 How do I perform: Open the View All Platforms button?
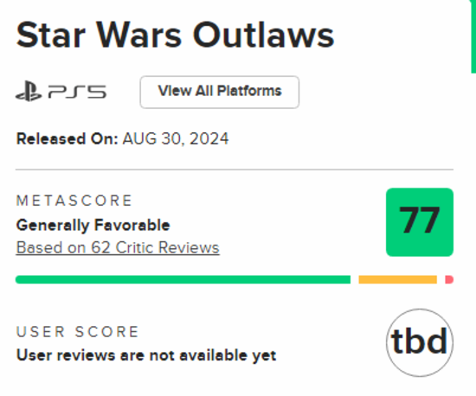pyautogui.click(x=220, y=93)
